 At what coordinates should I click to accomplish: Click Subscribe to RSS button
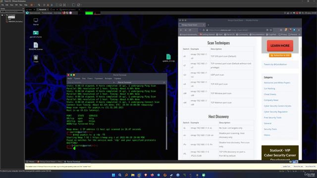[280, 55]
